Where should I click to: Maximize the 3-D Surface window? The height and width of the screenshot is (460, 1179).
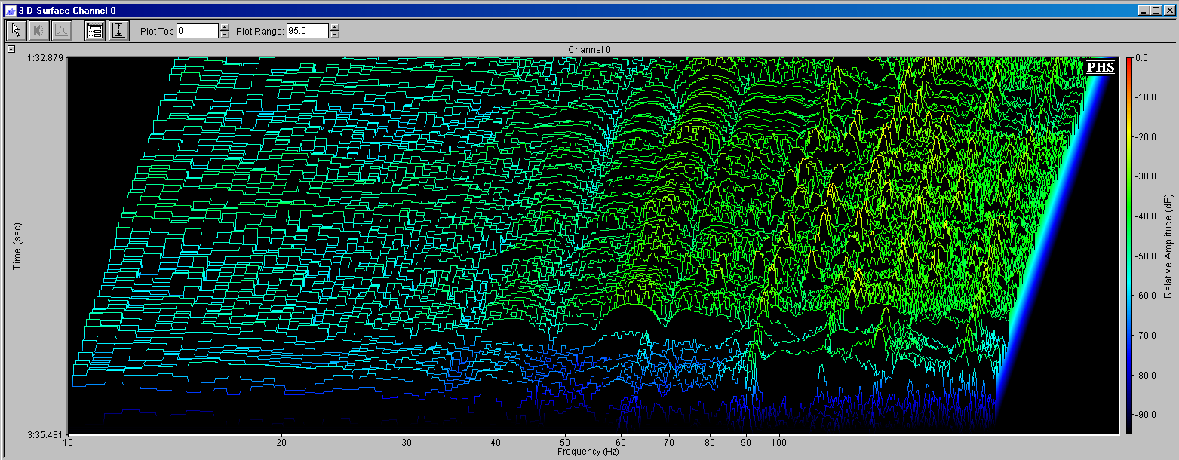tap(1156, 11)
